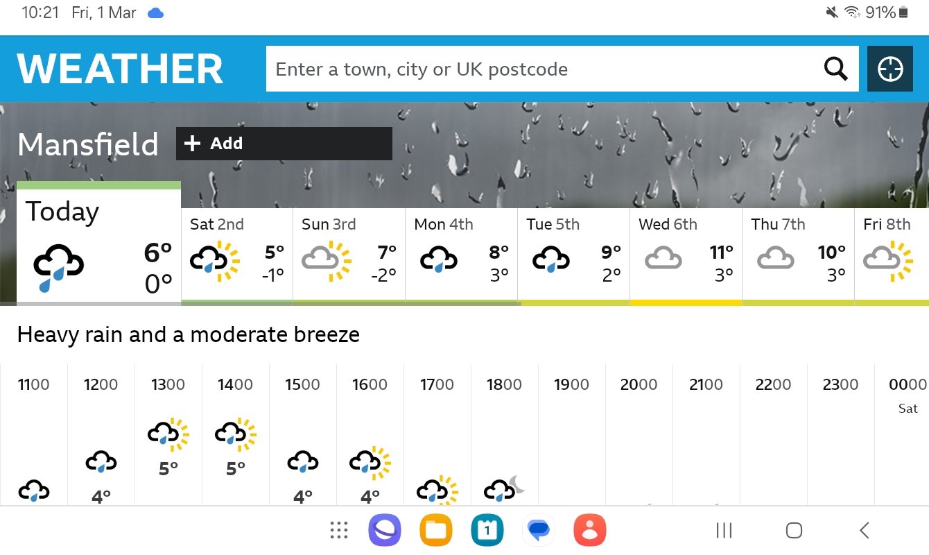Tap the home navigation button
Image resolution: width=929 pixels, height=555 pixels.
point(794,531)
